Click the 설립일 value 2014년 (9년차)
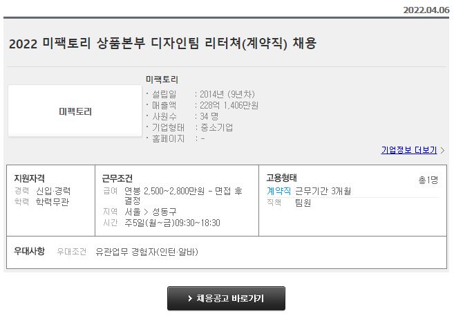The image size is (454, 334). point(227,94)
